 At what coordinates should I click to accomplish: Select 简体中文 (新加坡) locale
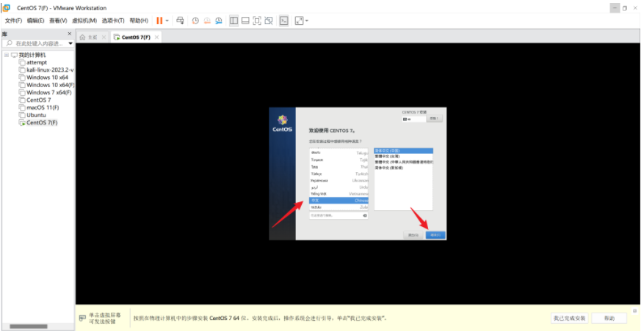point(403,168)
